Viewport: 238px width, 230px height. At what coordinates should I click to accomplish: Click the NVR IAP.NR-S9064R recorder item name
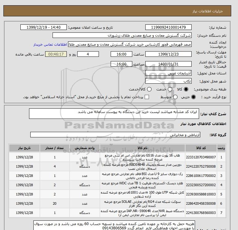[x=142, y=213]
